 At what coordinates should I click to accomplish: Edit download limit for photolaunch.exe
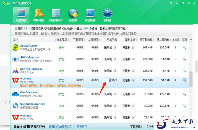pyautogui.click(x=115, y=71)
